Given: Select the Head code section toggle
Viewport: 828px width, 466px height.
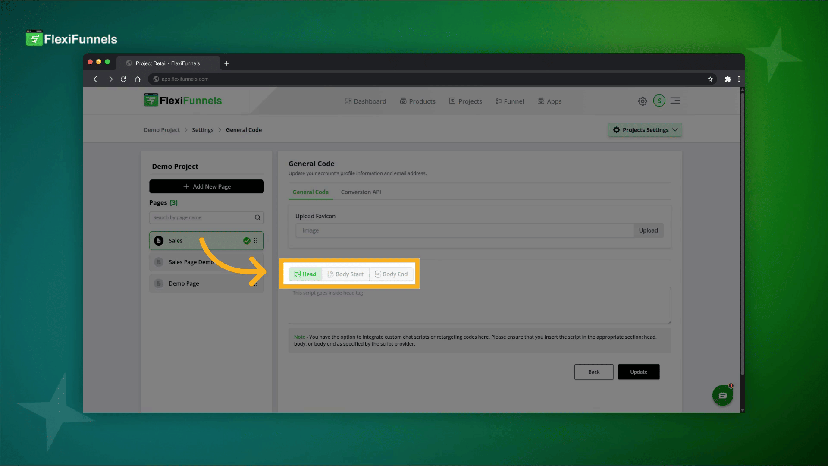Looking at the screenshot, I should pyautogui.click(x=305, y=274).
